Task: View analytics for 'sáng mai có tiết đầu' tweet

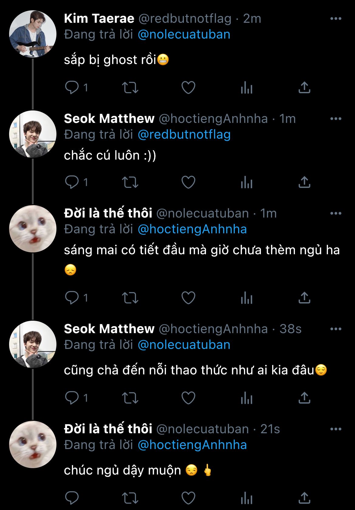Action: tap(246, 298)
